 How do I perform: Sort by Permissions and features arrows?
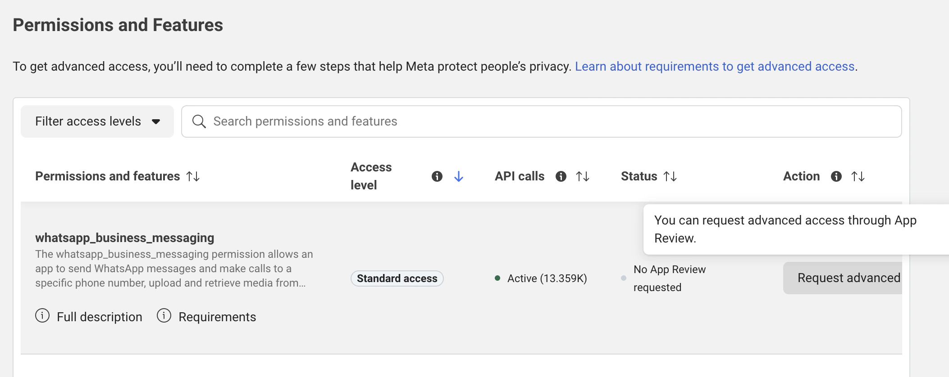pos(193,176)
